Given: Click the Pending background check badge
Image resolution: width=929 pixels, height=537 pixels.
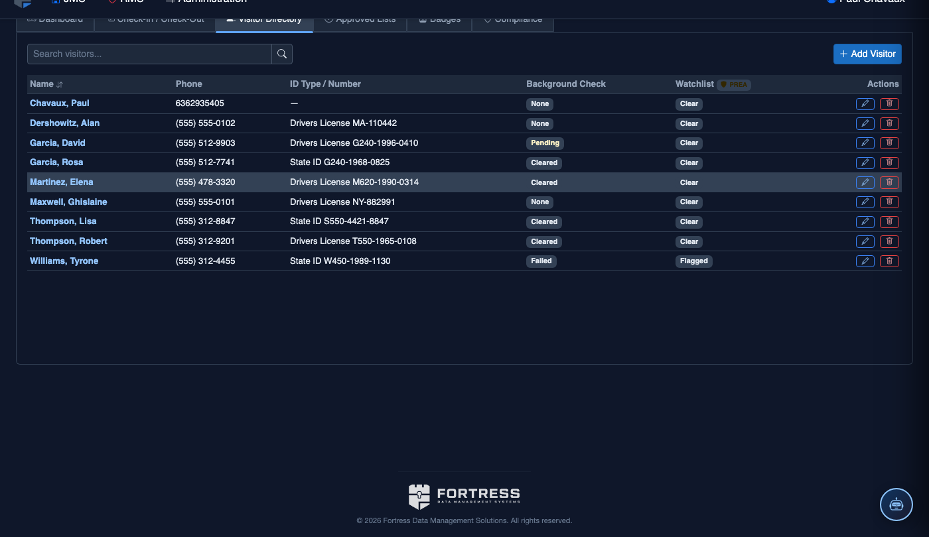Looking at the screenshot, I should coord(545,143).
